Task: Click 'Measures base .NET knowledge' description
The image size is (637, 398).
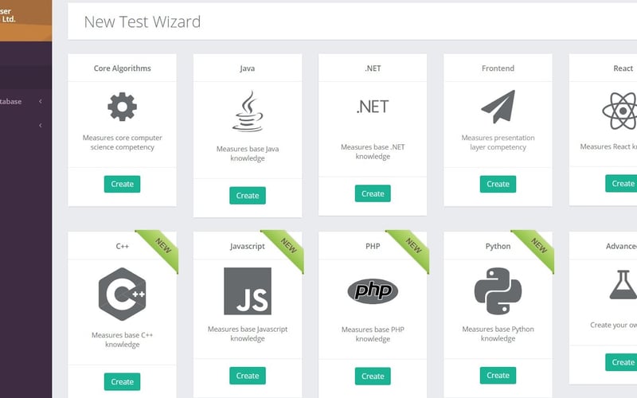Action: [373, 151]
